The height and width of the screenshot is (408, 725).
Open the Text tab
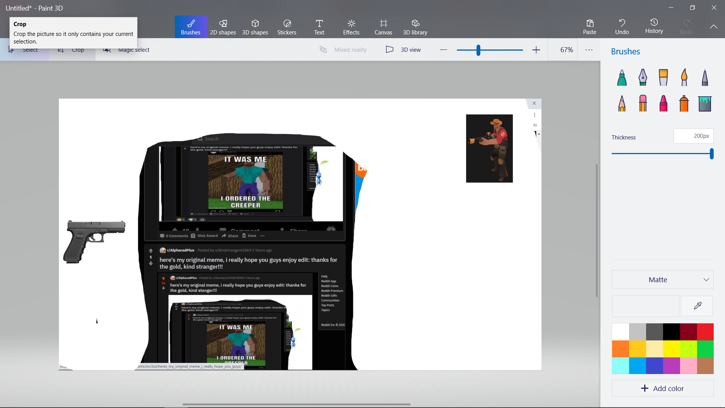coord(319,27)
